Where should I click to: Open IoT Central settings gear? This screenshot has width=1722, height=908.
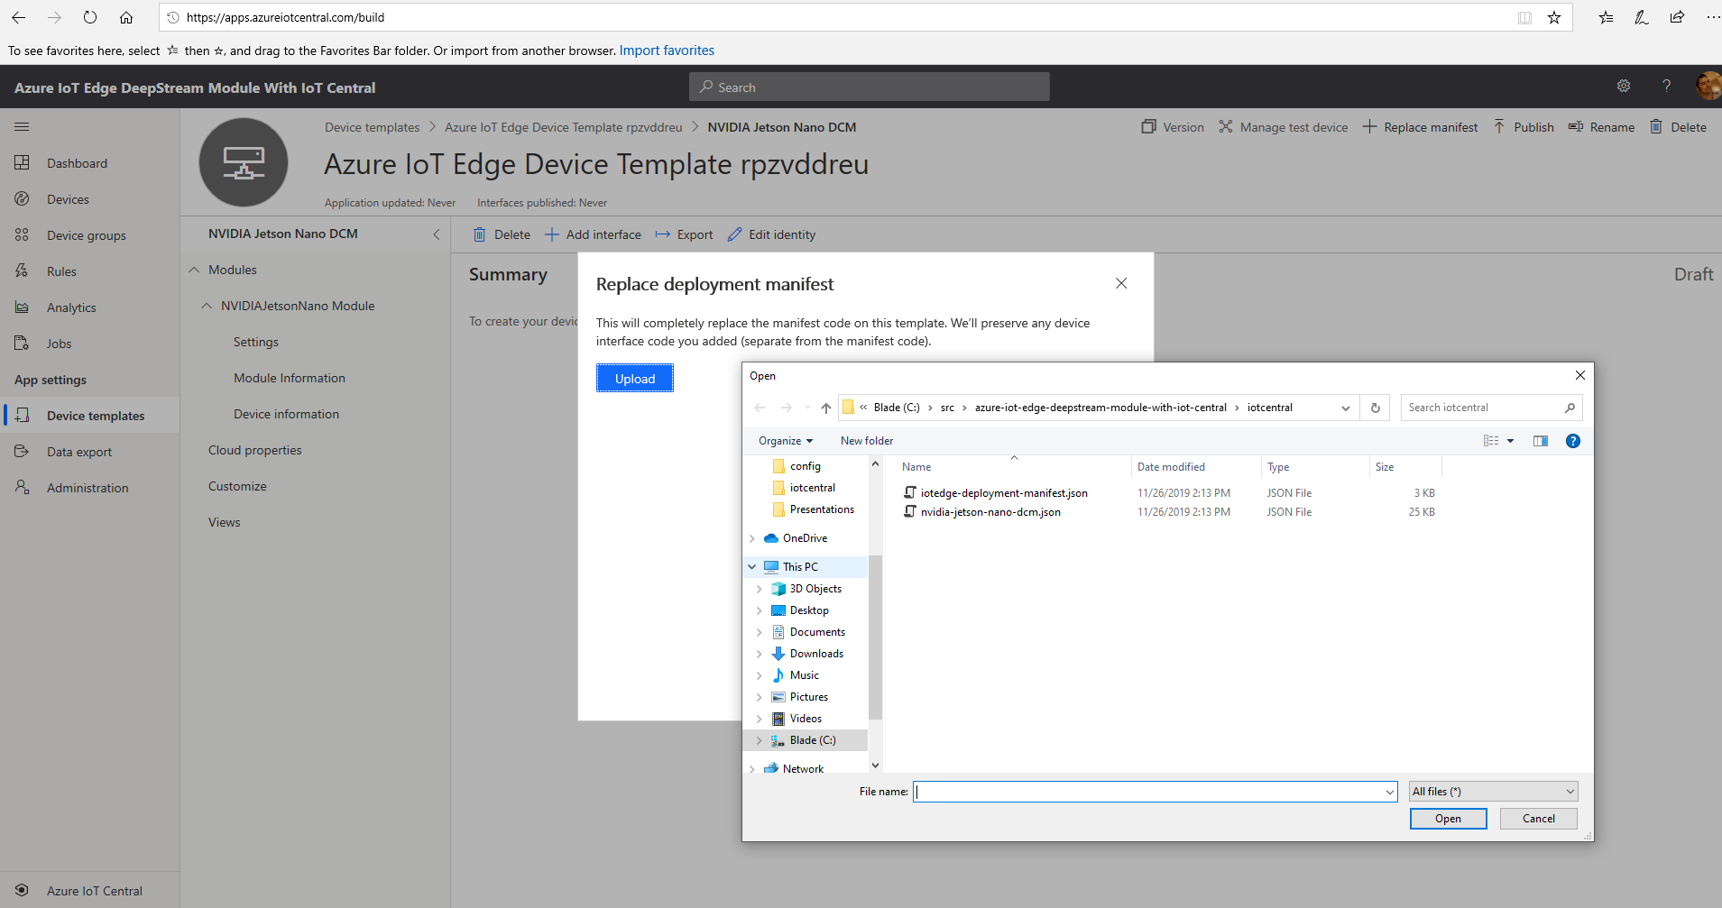tap(1624, 86)
